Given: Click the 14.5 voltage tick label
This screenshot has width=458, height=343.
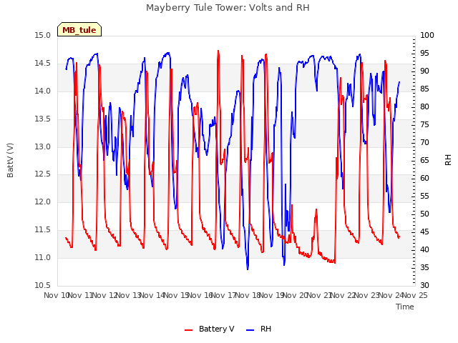Looking at the screenshot, I should point(43,64).
